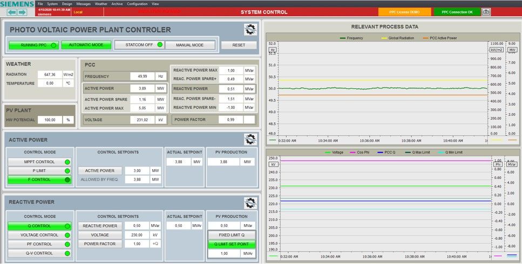Open the Messages menu
The image size is (522, 264).
(x=84, y=4)
